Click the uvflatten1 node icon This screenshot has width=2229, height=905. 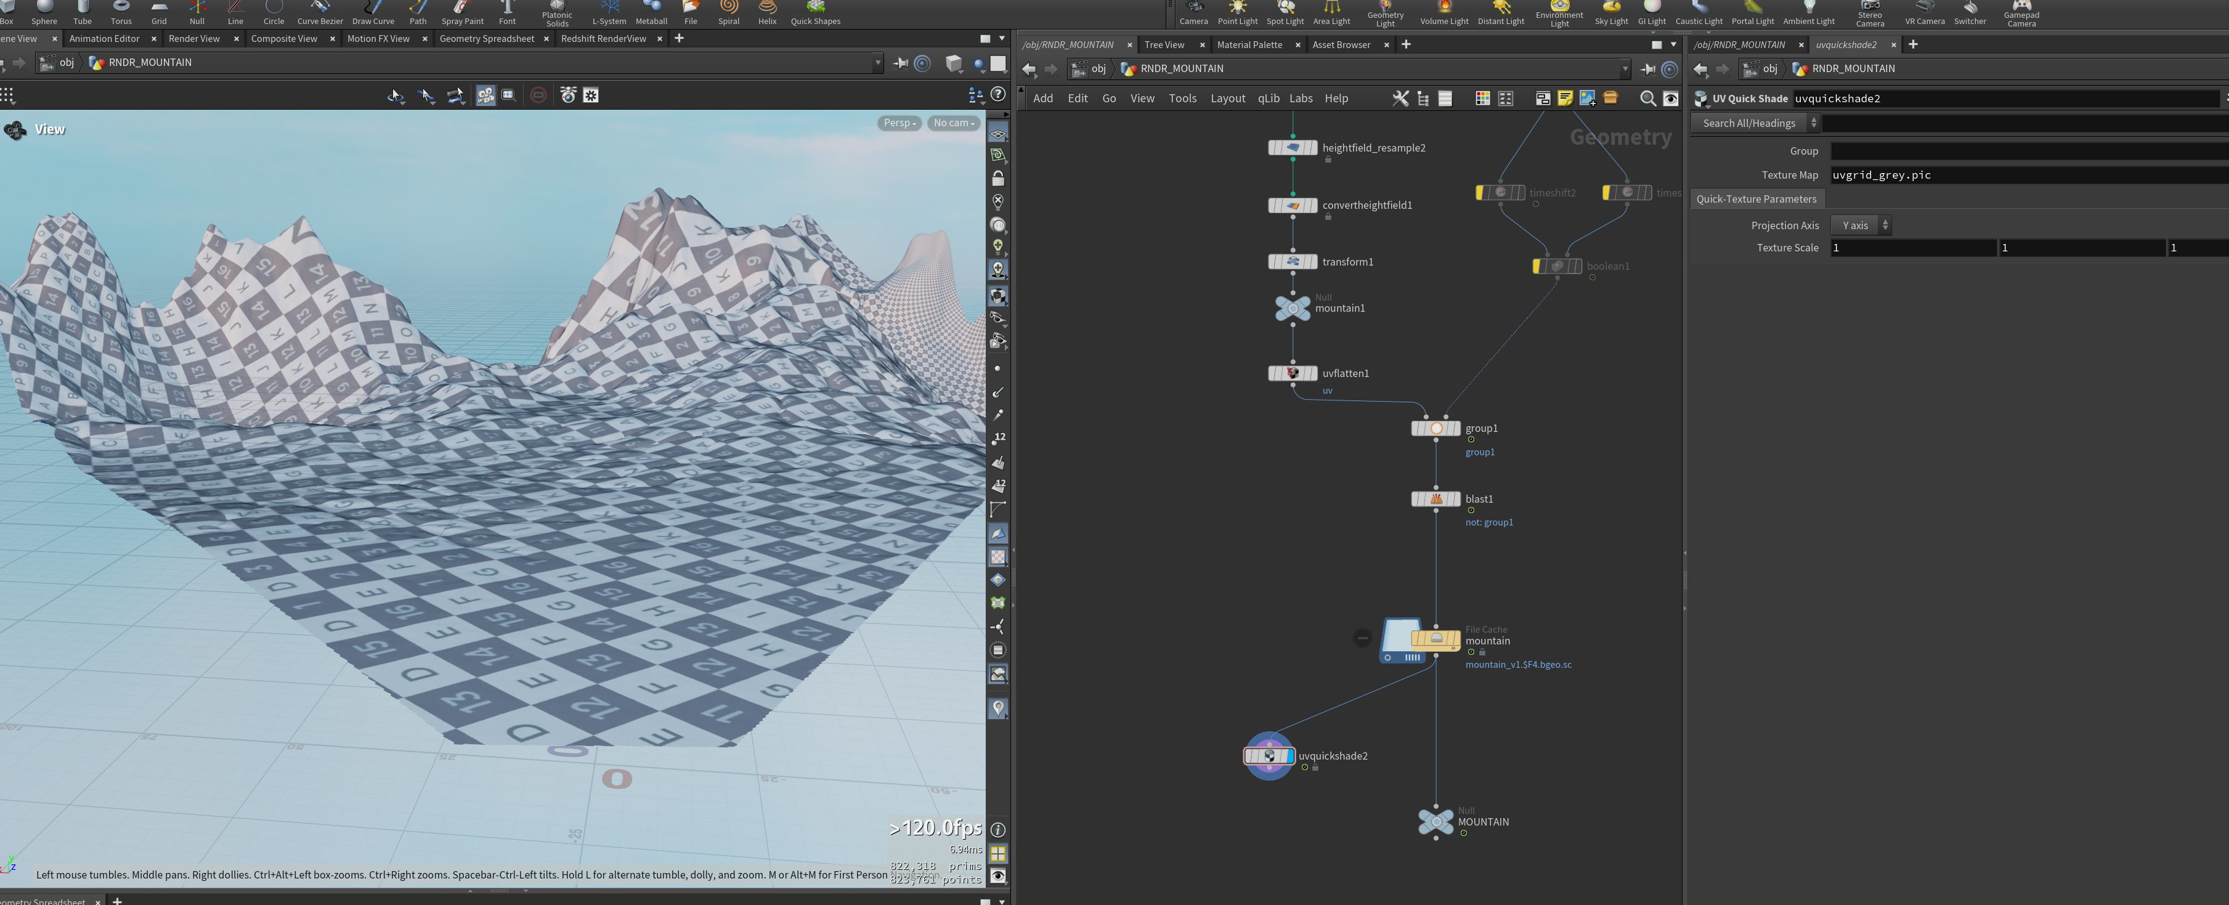[1293, 373]
